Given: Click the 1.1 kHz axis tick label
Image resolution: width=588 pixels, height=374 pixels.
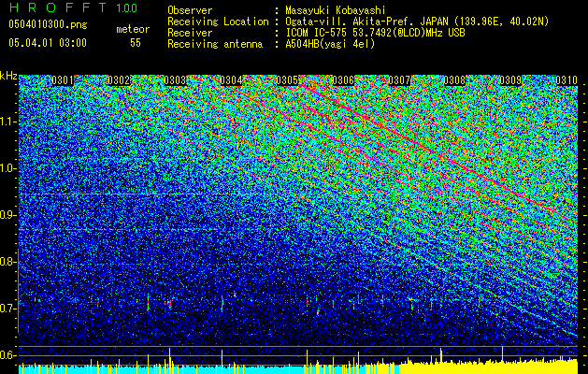Looking at the screenshot, I should click(8, 122).
